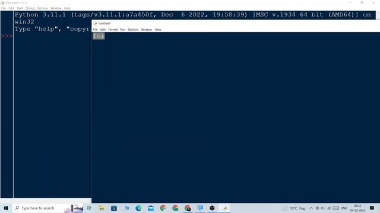The image size is (380, 213).
Task: Click the IDLE Shell title bar icon
Action: pyautogui.click(x=2, y=2)
